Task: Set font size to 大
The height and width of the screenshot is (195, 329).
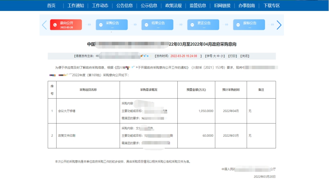Action: coord(214,56)
